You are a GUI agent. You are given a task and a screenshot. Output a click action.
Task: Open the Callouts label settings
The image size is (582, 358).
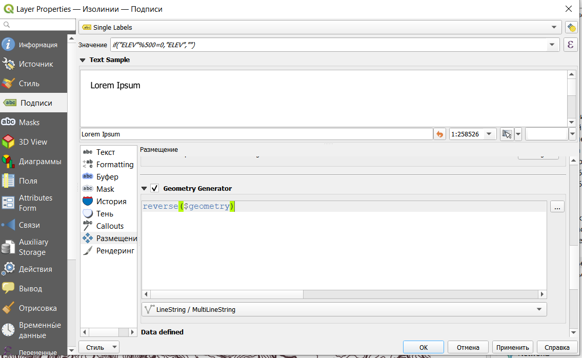coord(110,226)
